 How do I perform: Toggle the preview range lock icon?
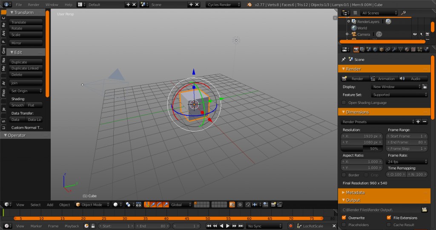93,226
